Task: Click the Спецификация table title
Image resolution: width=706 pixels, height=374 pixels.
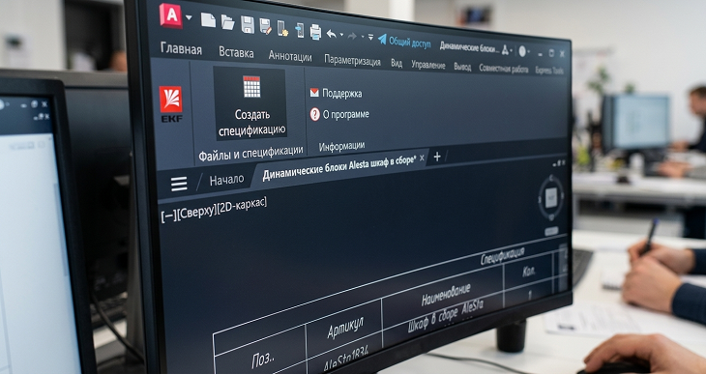Action: point(502,256)
